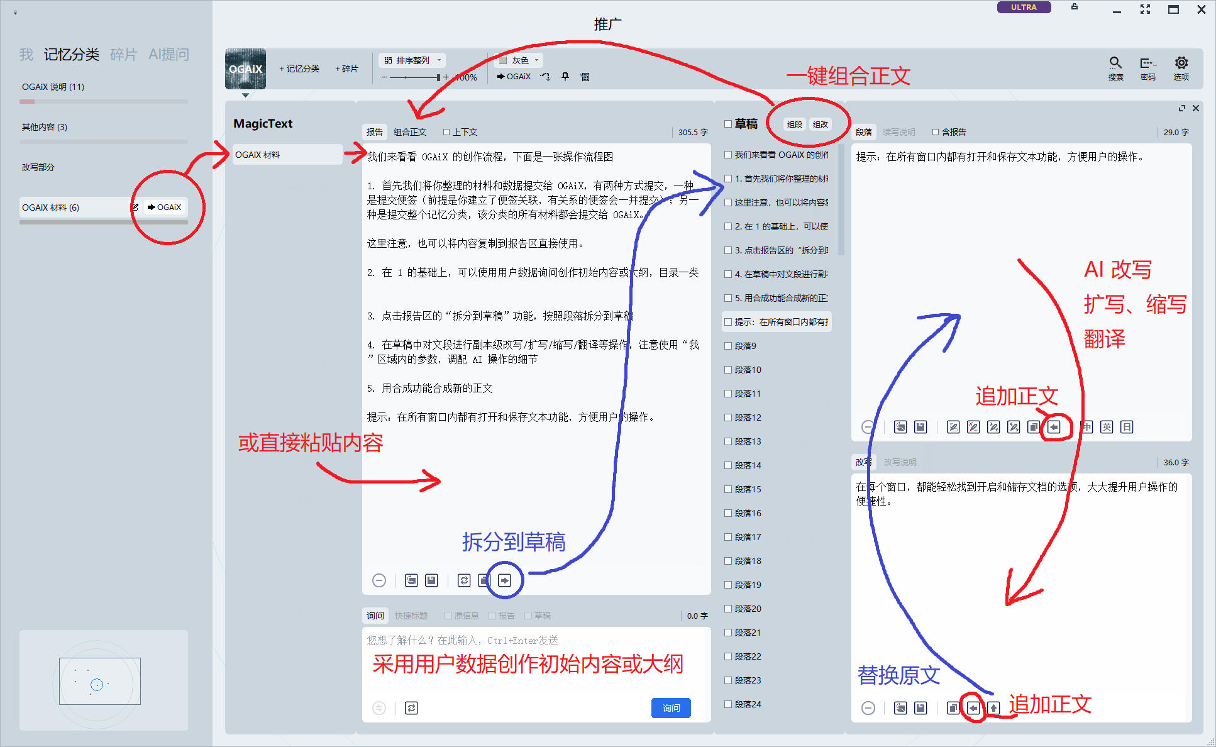This screenshot has height=747, width=1216.
Task: Check the 含报告 checkbox
Action: (936, 132)
